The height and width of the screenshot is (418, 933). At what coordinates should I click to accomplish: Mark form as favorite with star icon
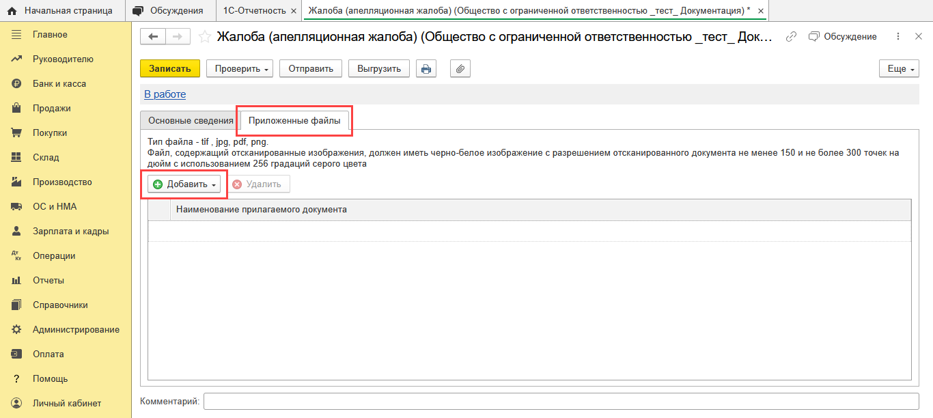pos(204,37)
